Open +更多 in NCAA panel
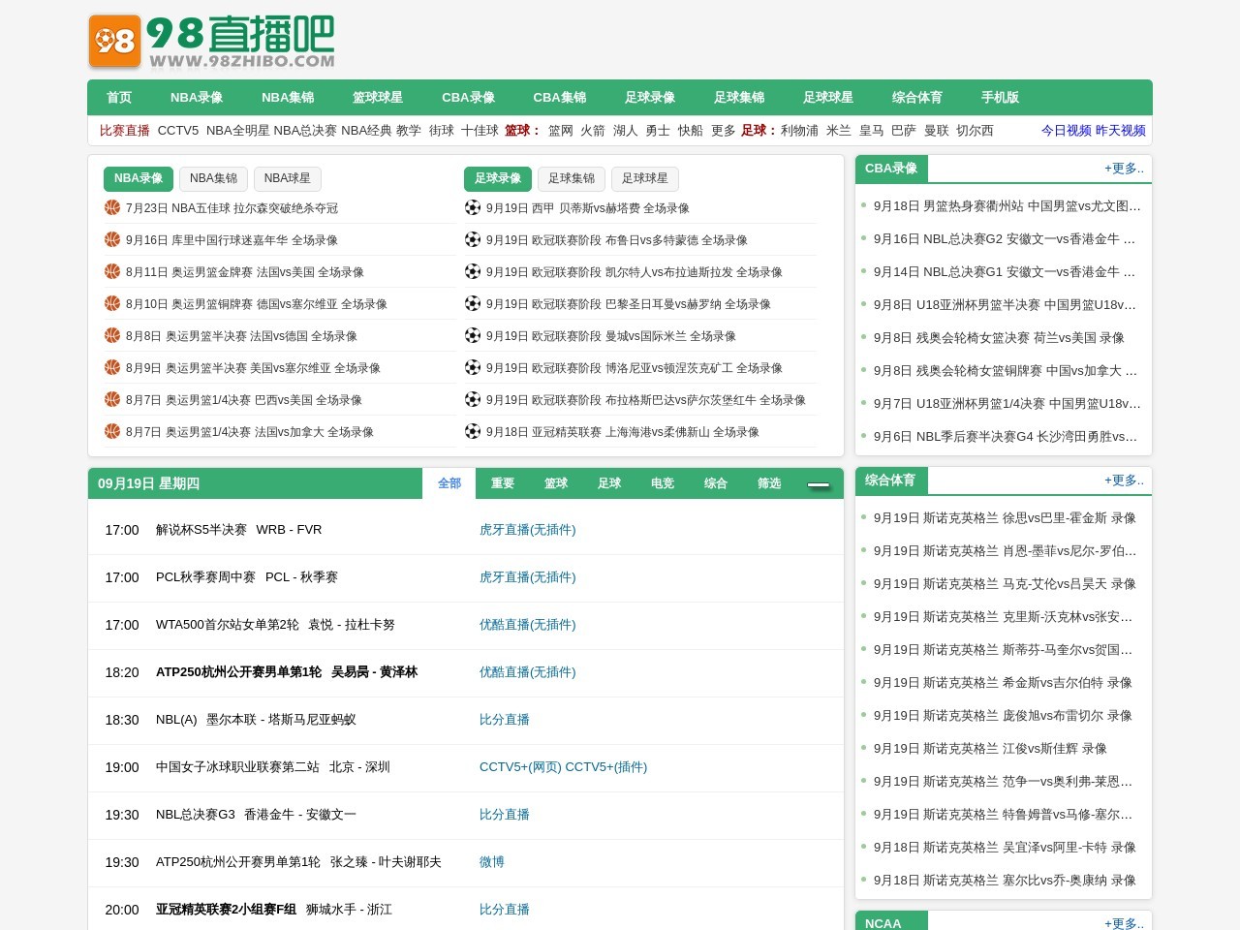 pos(1124,923)
